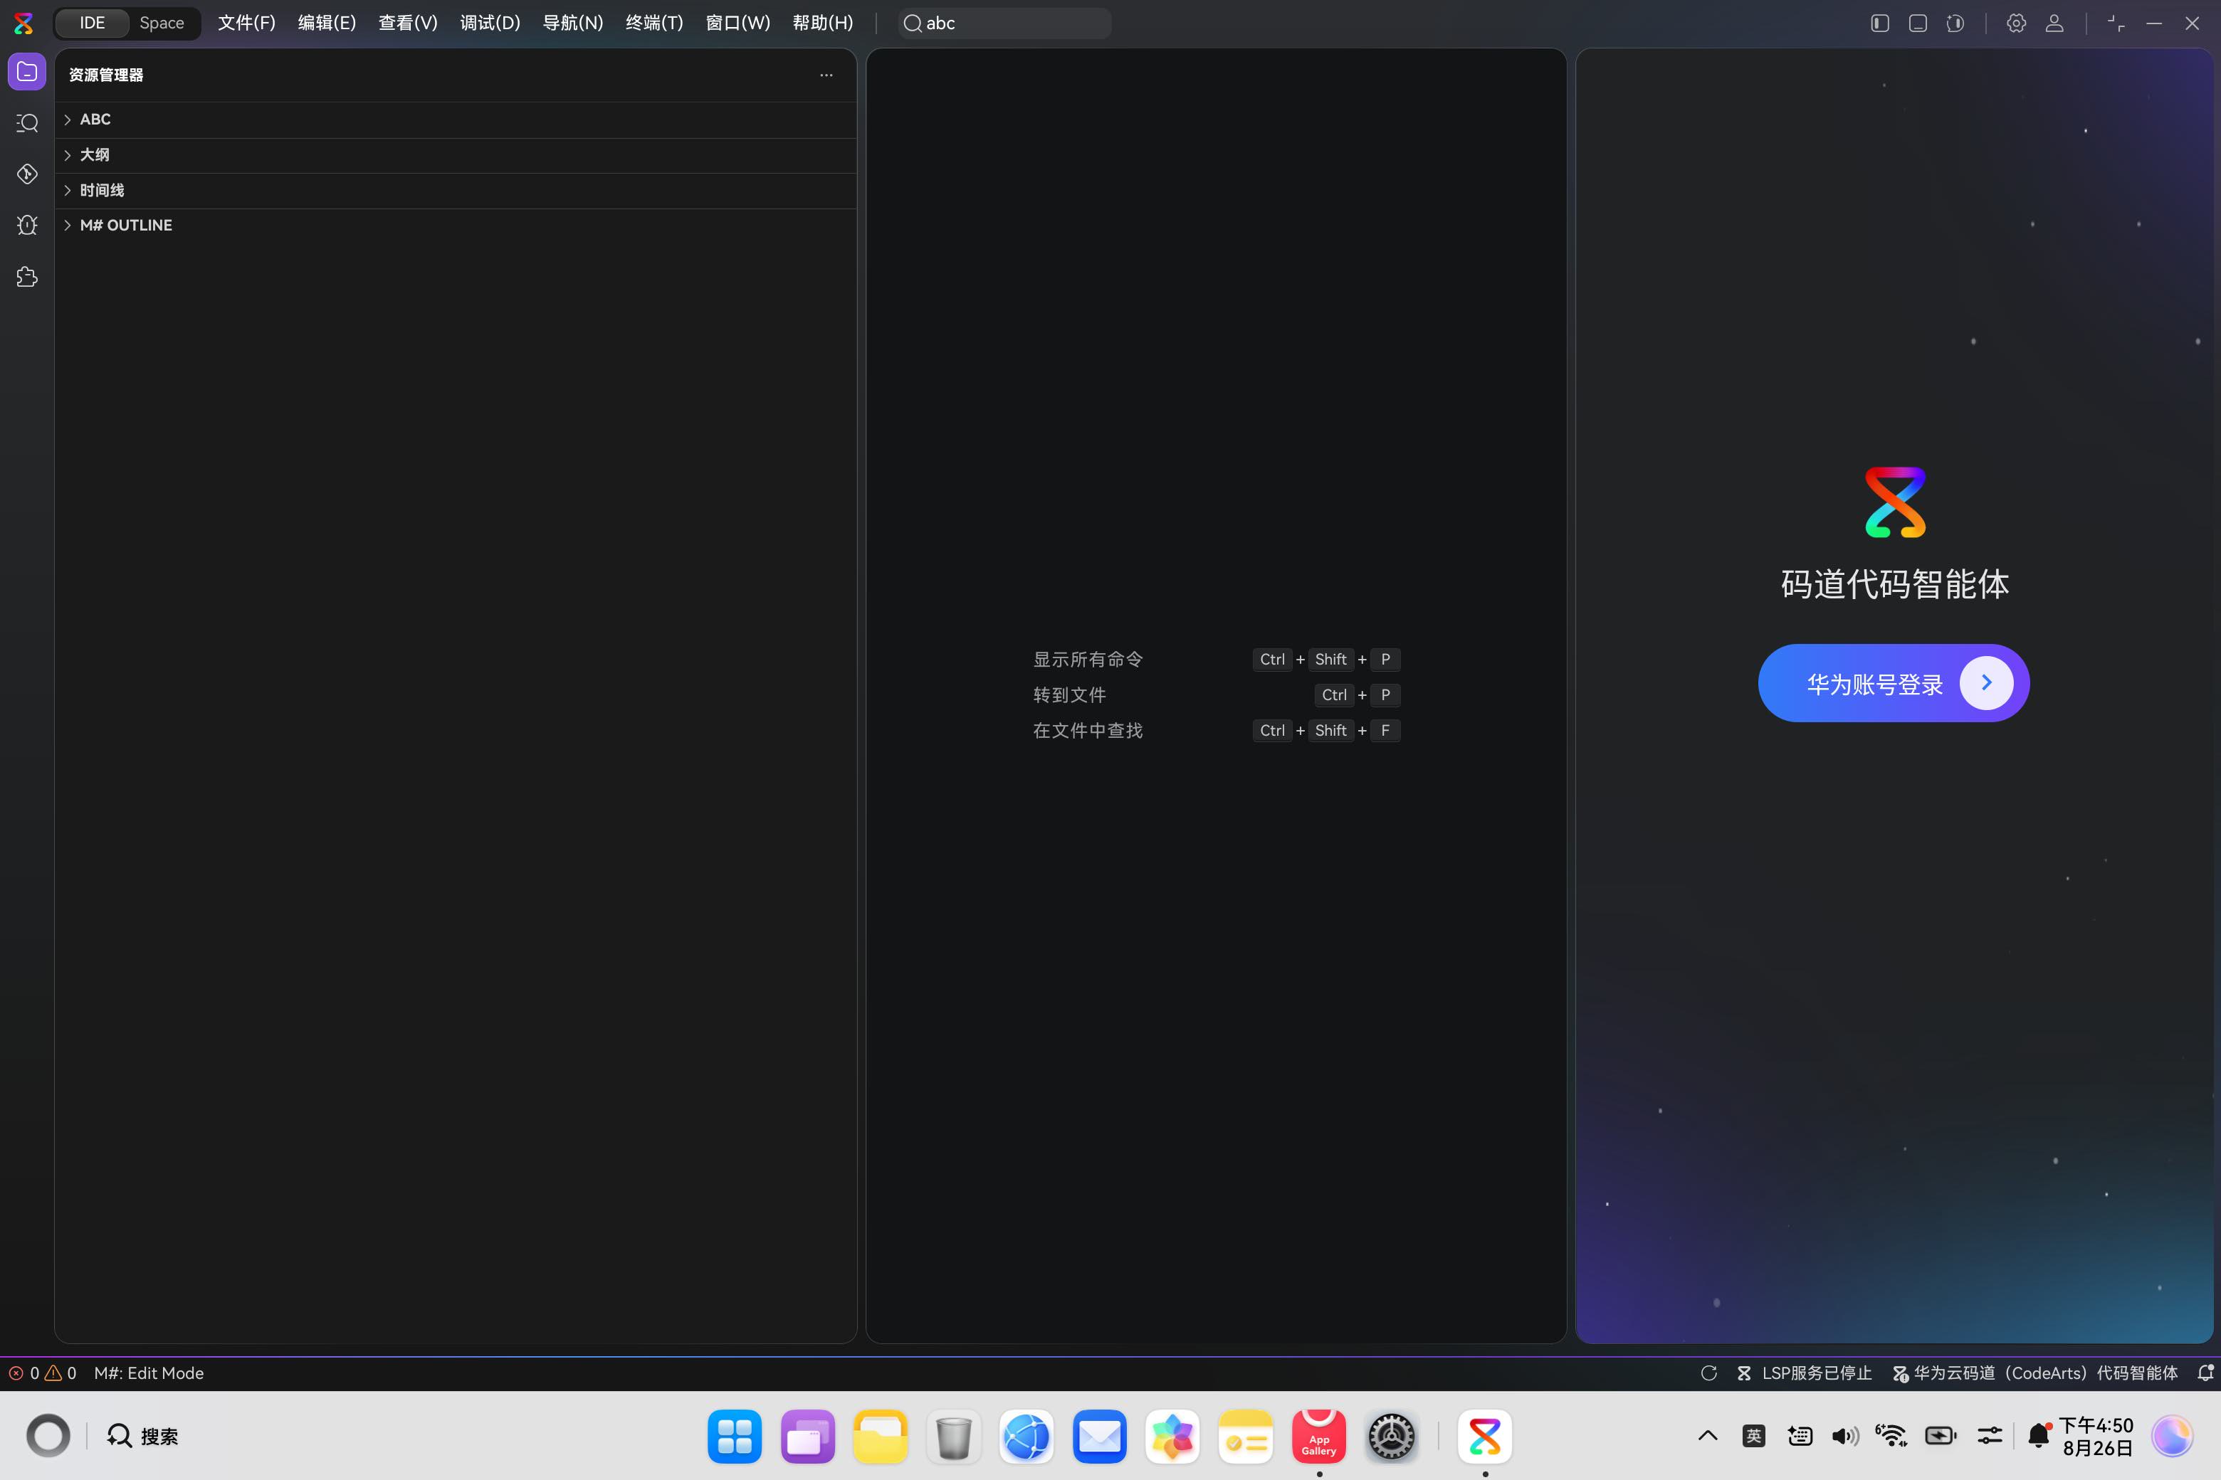The width and height of the screenshot is (2221, 1480).
Task: Click the LSP服务已停止 status entry
Action: (1804, 1373)
